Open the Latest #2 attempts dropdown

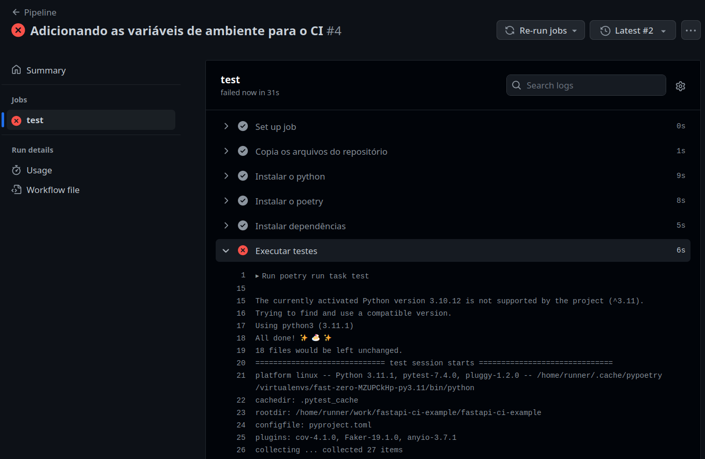pyautogui.click(x=633, y=31)
